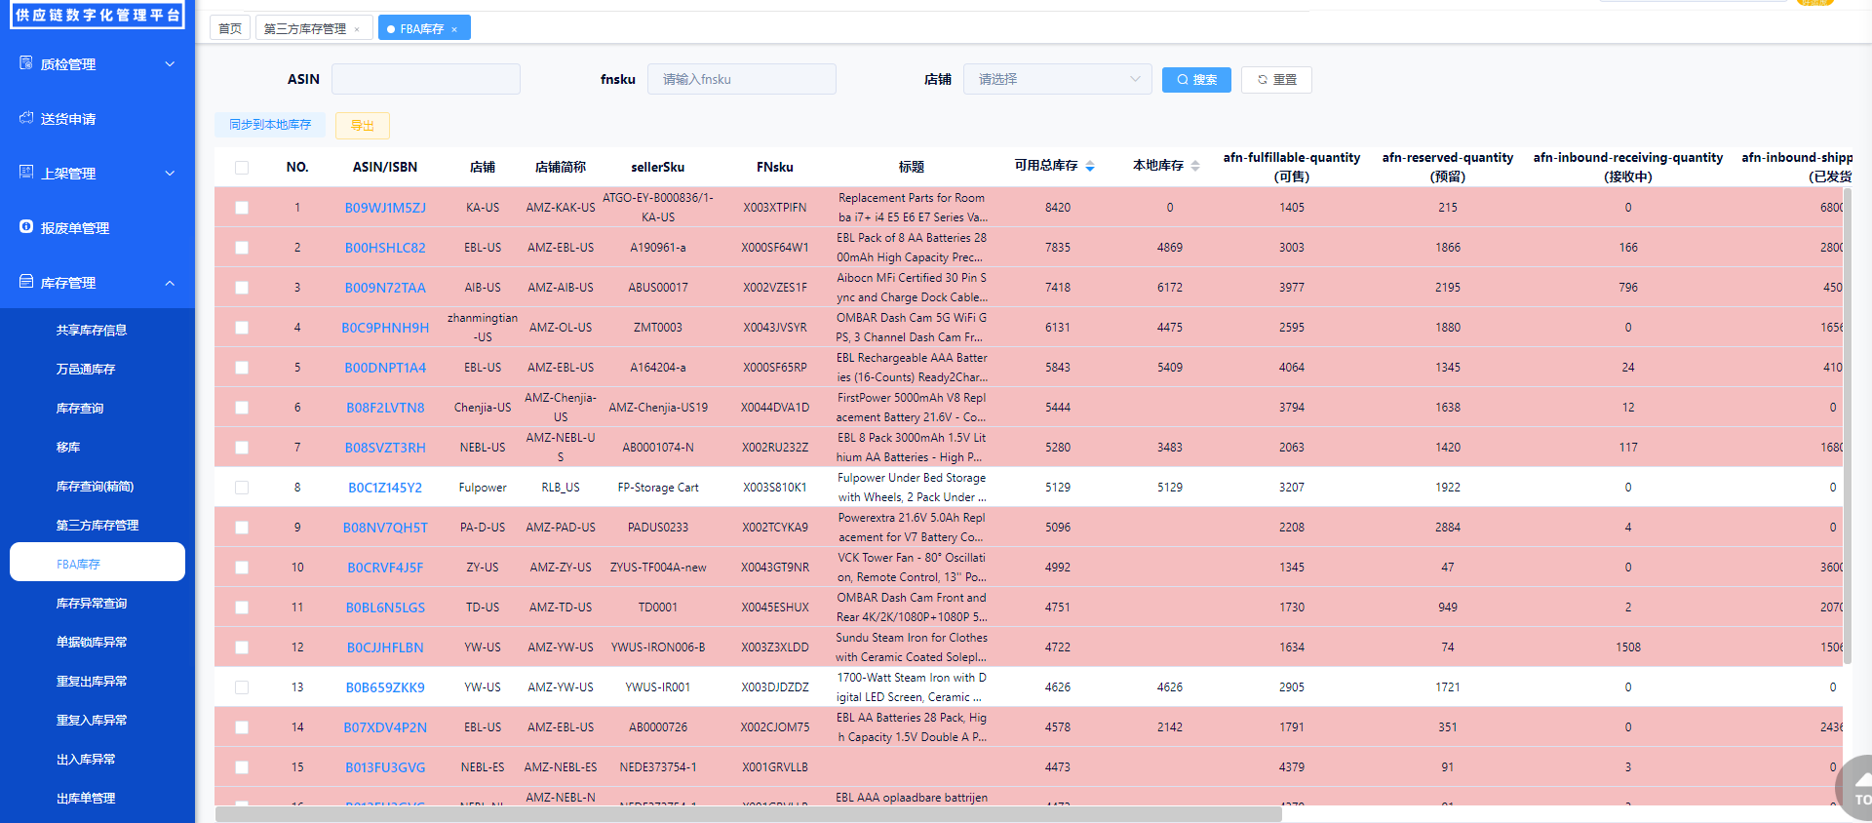1872x823 pixels.
Task: Click the 上架管理 sidebar icon
Action: click(26, 173)
